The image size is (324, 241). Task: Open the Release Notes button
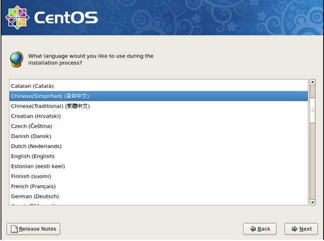click(x=33, y=229)
